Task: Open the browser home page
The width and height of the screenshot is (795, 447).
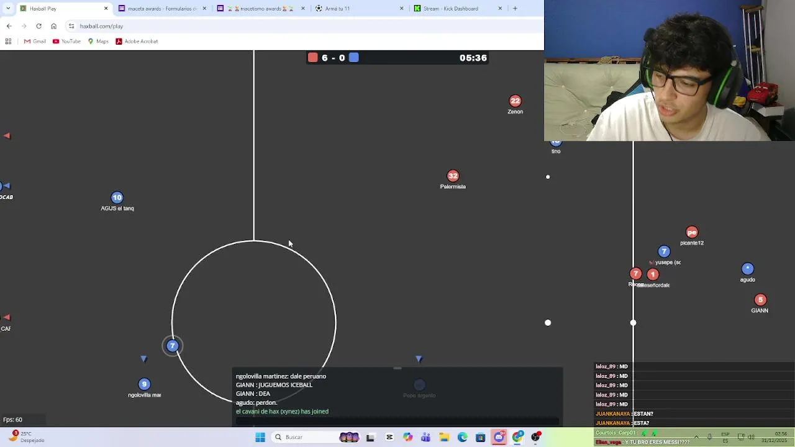Action: 53,26
